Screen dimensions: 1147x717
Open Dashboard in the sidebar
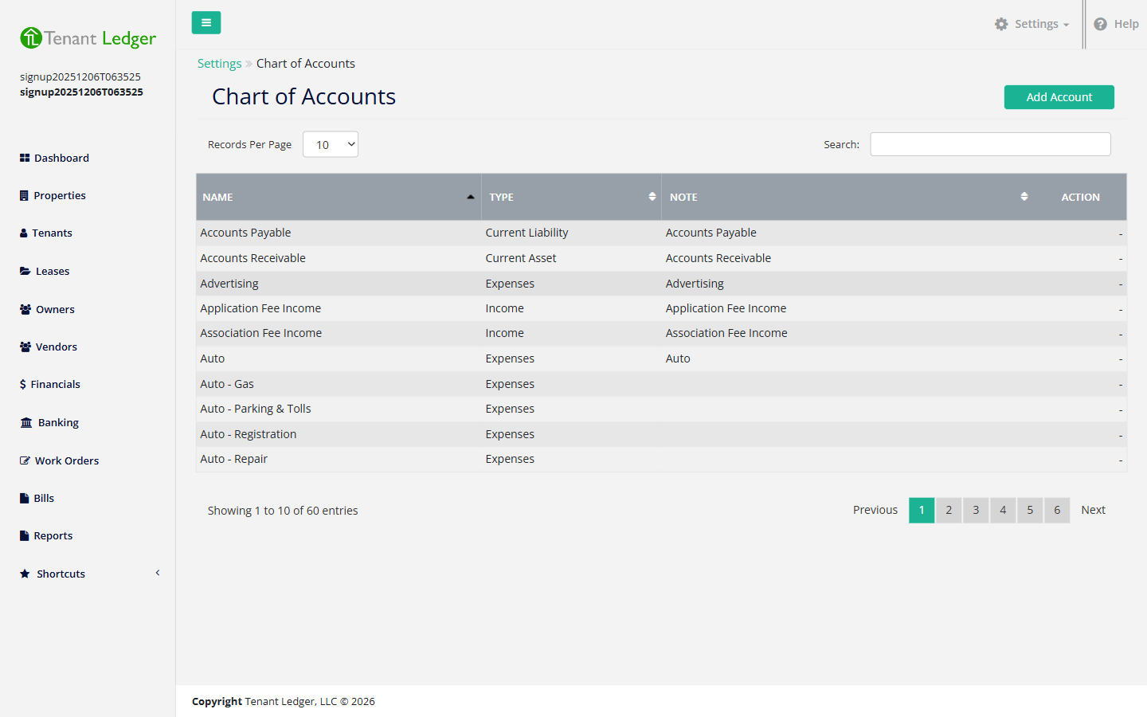(61, 158)
